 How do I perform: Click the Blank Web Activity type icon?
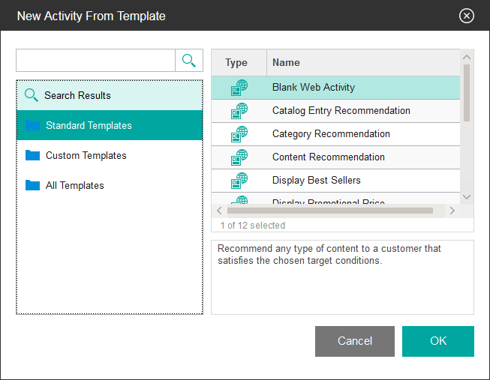pos(239,88)
